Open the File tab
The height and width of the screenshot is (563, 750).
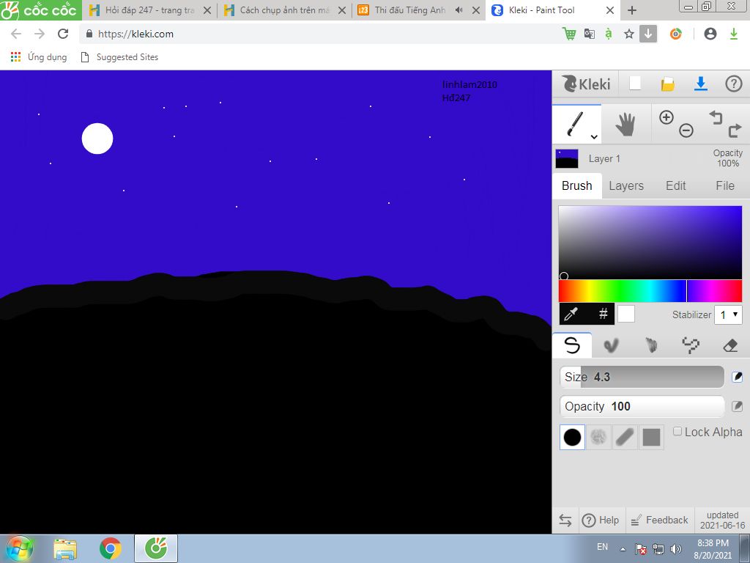pyautogui.click(x=724, y=185)
